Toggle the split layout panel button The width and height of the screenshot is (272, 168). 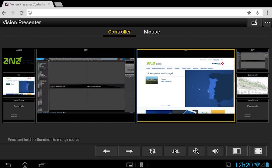(x=237, y=151)
